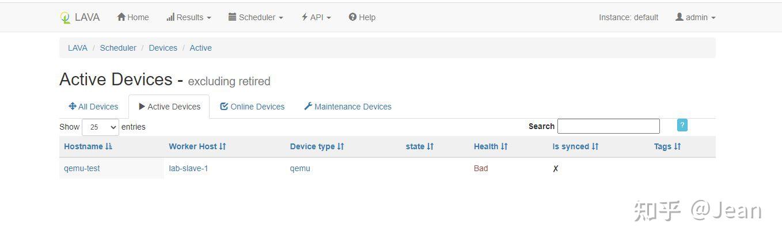
Task: Click the Hostname sort icon
Action: 109,146
